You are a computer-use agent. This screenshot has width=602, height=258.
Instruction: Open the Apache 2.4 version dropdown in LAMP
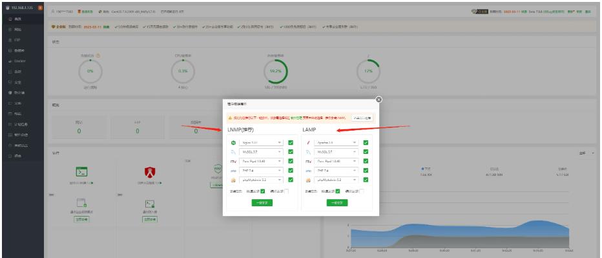[337, 143]
